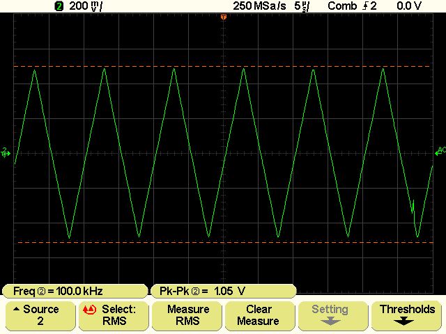This screenshot has width=446, height=334.
Task: Click the 0.0 V trigger level readout
Action: [409, 6]
